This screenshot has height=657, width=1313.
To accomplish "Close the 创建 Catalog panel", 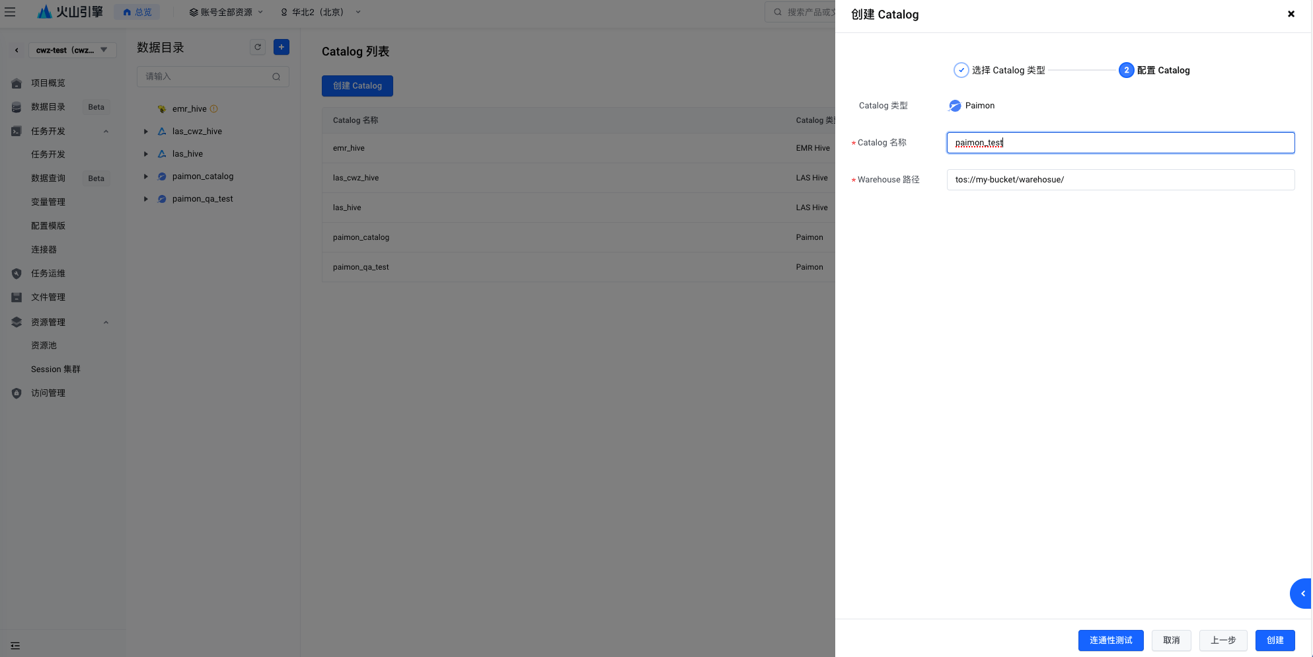I will pos(1291,14).
